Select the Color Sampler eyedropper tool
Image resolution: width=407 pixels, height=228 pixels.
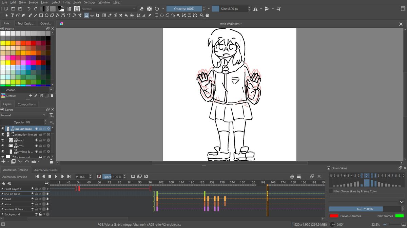click(110, 15)
